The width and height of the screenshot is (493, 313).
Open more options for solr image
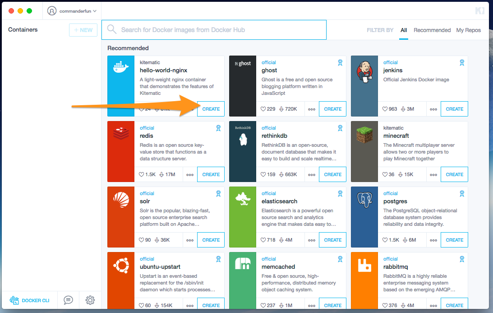tap(190, 240)
